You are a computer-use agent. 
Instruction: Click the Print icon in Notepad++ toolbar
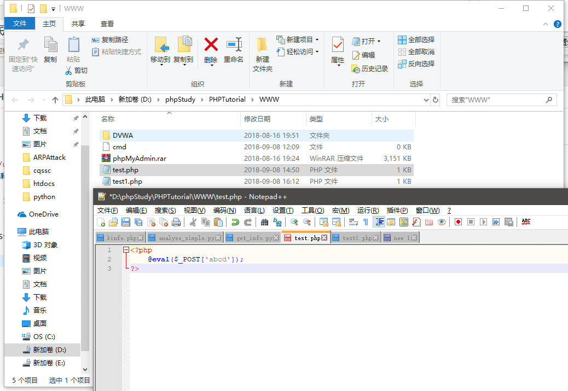pyautogui.click(x=176, y=222)
